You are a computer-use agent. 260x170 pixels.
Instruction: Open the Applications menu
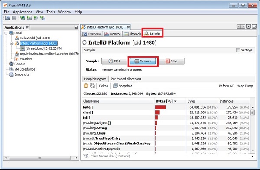click(23, 12)
